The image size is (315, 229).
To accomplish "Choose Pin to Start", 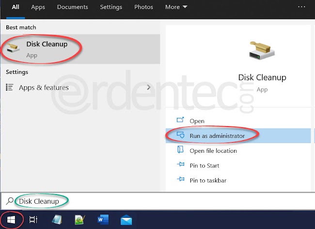I will pyautogui.click(x=238, y=165).
